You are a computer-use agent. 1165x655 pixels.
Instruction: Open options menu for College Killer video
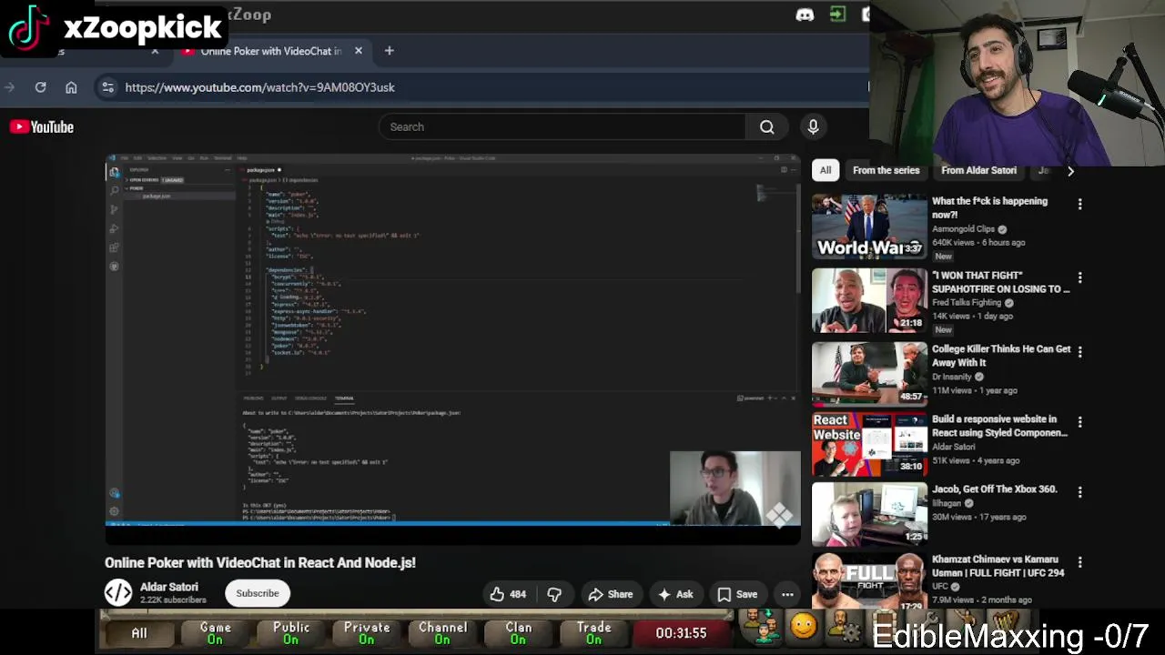[x=1080, y=351]
